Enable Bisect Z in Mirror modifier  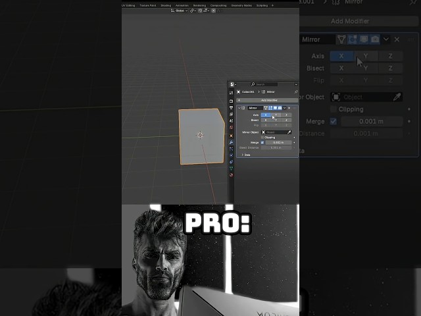(x=286, y=120)
